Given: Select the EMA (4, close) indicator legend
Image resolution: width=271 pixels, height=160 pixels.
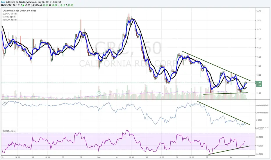Looking at the screenshot, I should [10, 14].
